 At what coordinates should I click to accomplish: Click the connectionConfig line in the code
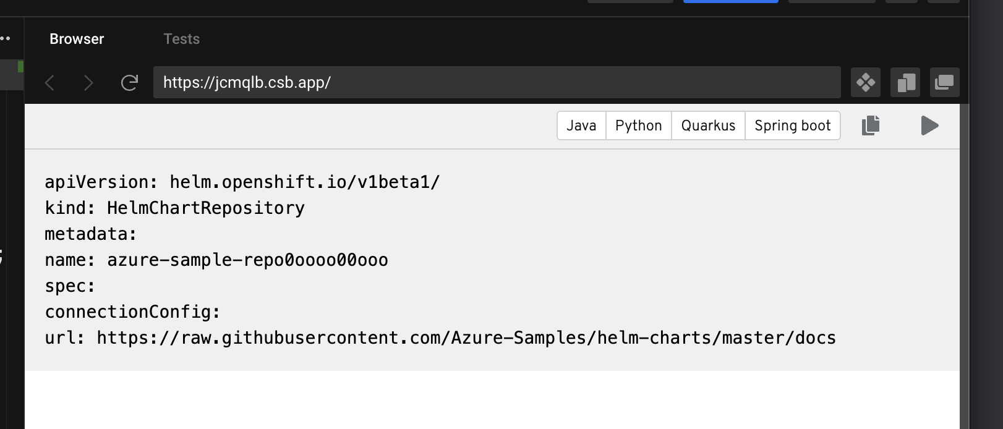(132, 312)
